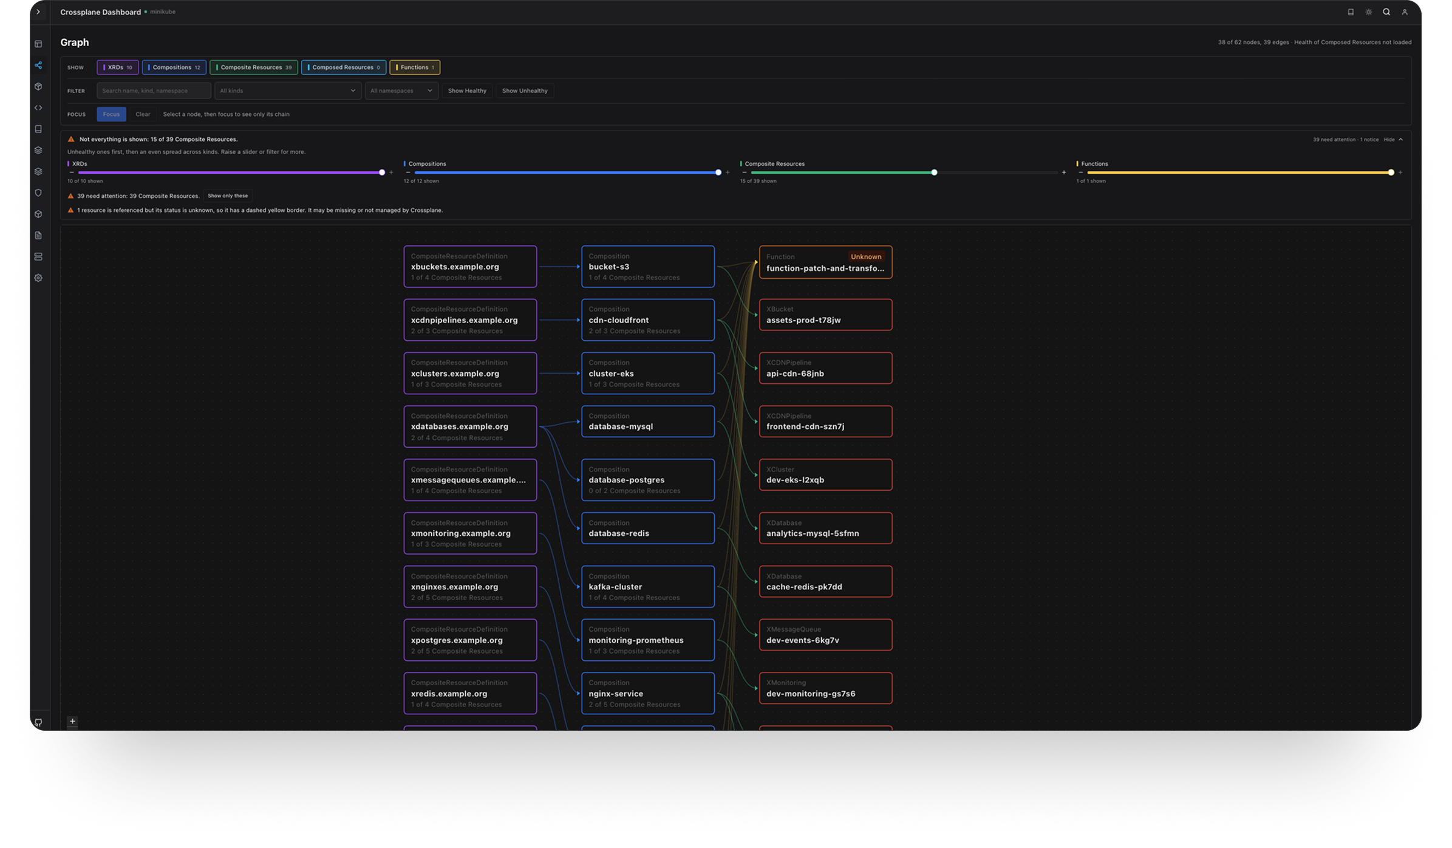The width and height of the screenshot is (1452, 848).
Task: Click the blue Focus button
Action: point(111,114)
